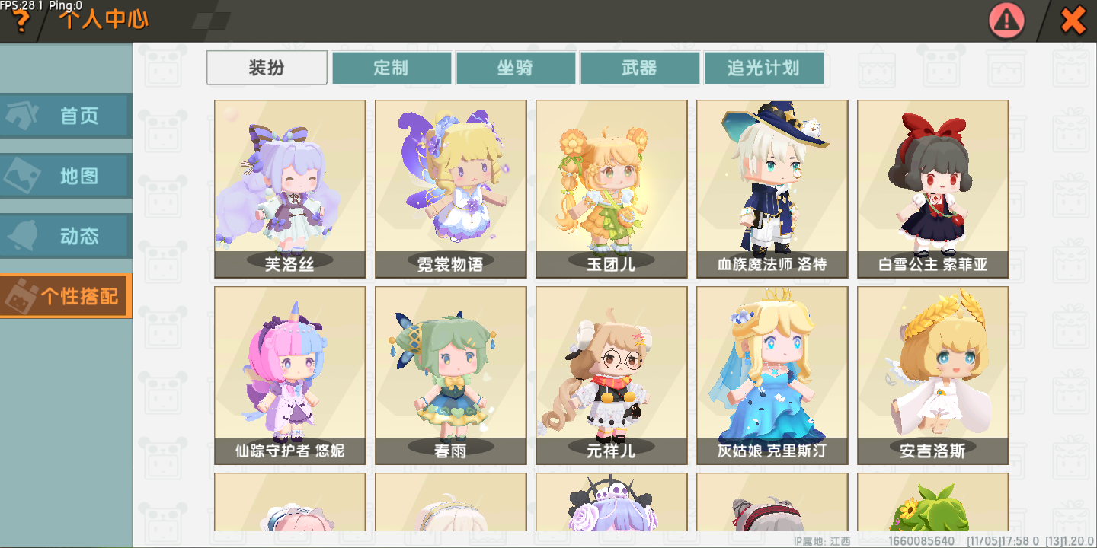Select the 灰姑娘 克里斯汀 skin
This screenshot has width=1097, height=548.
(772, 375)
